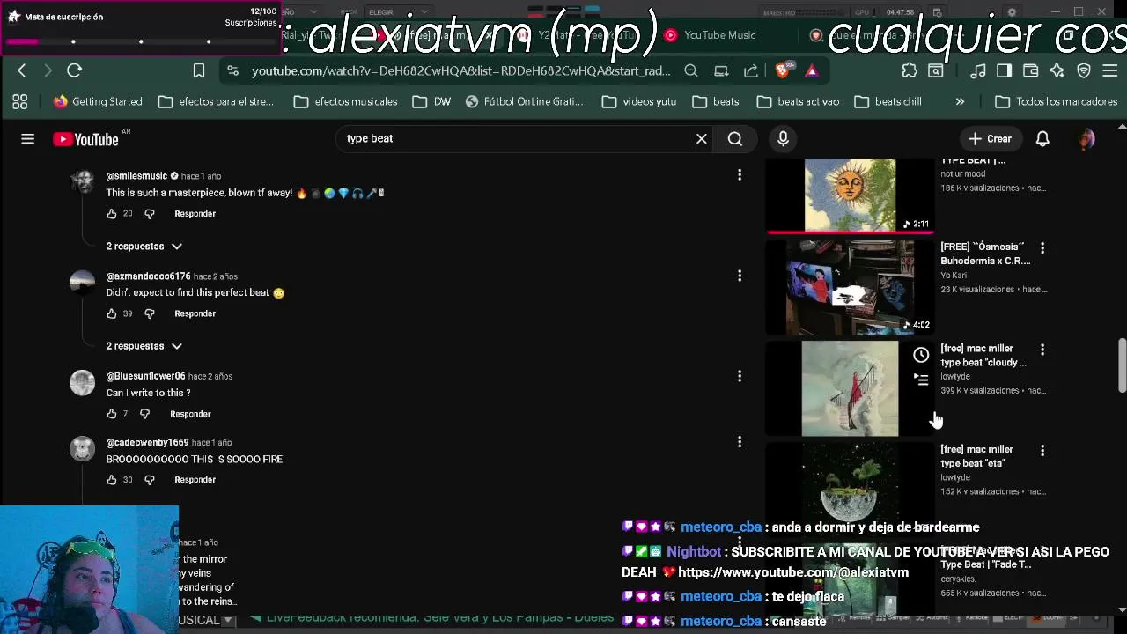Open the YouTube hamburger guide menu
This screenshot has height=634, width=1127.
tap(27, 139)
